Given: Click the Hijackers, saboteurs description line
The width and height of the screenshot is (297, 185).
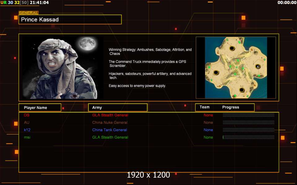Looking at the screenshot, I should tap(150, 76).
